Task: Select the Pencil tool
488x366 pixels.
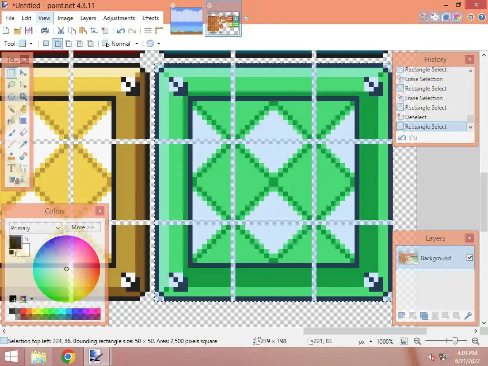Action: pos(11,144)
